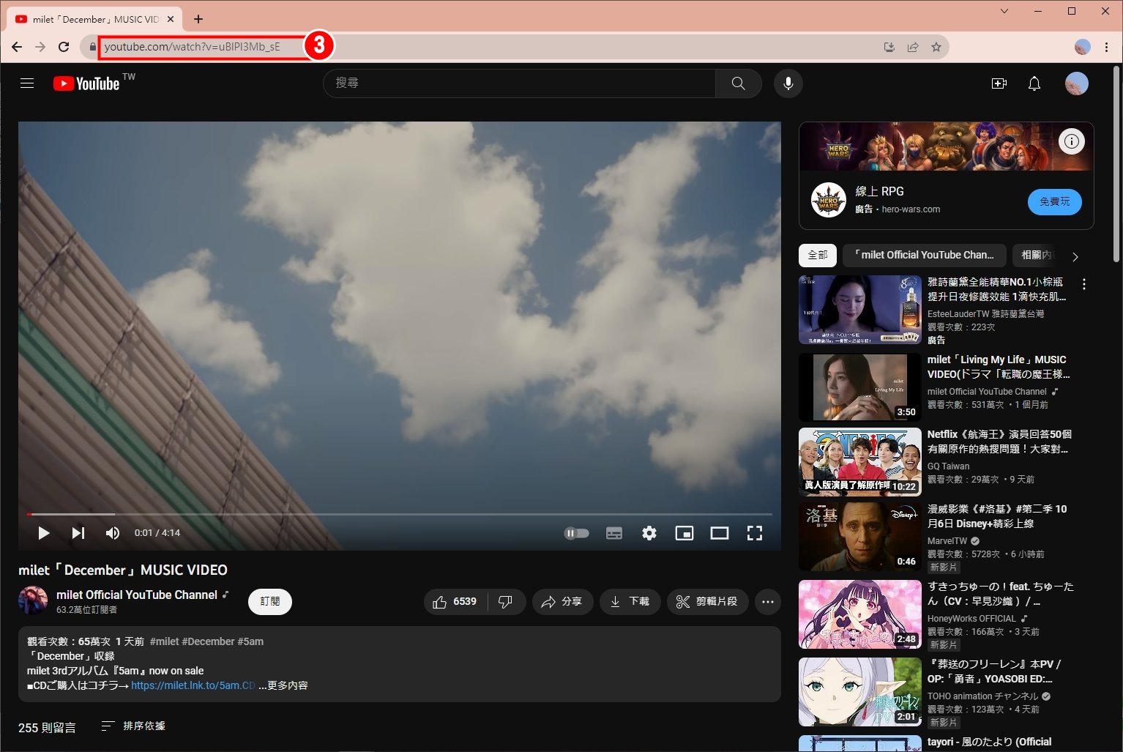
Task: Open the notifications bell
Action: coord(1034,83)
